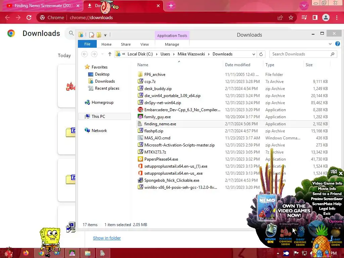This screenshot has height=258, width=344.
Task: Expand the Explorer ribbon with the chevron
Action: 330,44
